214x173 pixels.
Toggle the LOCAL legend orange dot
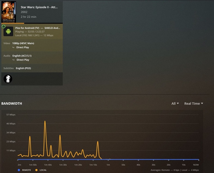point(36,170)
